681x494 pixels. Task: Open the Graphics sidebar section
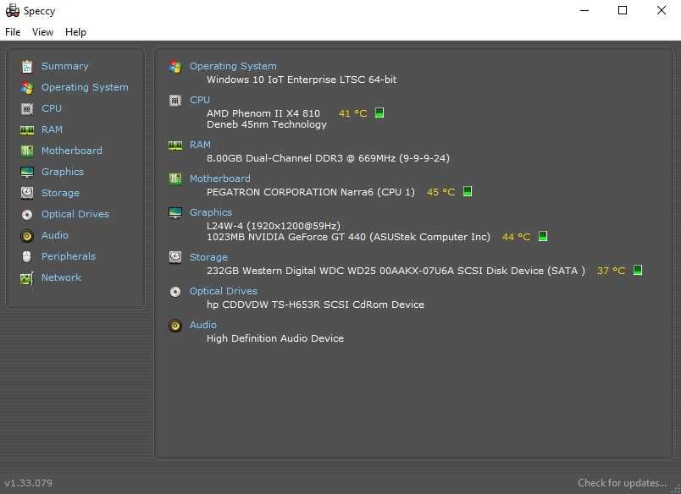(x=63, y=172)
